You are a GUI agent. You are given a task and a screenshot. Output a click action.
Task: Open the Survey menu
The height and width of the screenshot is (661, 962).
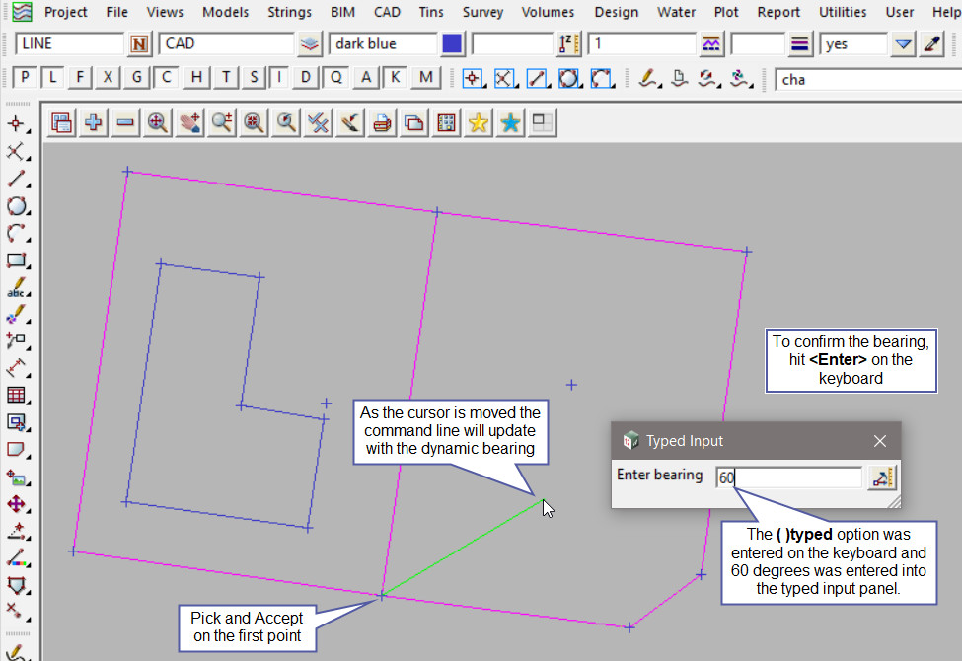(482, 12)
